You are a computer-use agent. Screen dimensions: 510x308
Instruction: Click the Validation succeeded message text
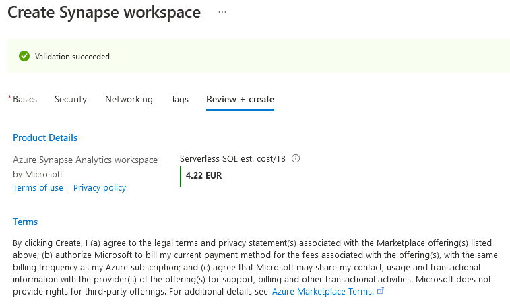[x=72, y=57]
